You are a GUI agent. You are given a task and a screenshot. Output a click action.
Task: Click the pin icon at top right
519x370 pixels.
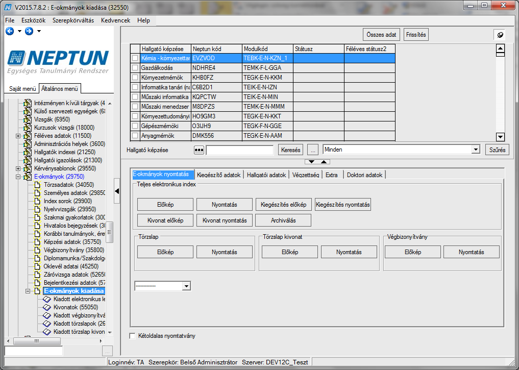coord(500,35)
